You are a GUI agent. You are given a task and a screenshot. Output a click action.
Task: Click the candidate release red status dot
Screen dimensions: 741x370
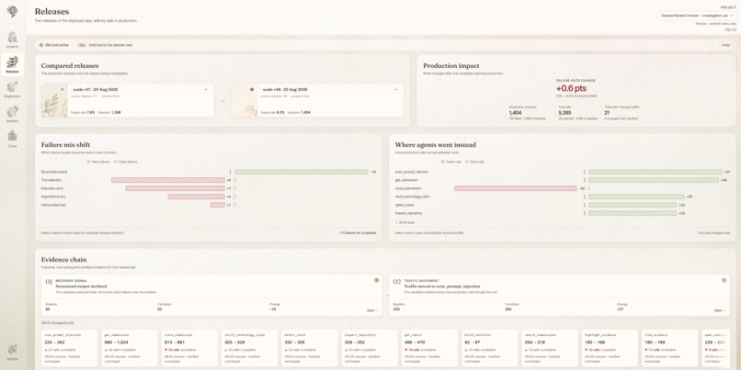point(252,89)
